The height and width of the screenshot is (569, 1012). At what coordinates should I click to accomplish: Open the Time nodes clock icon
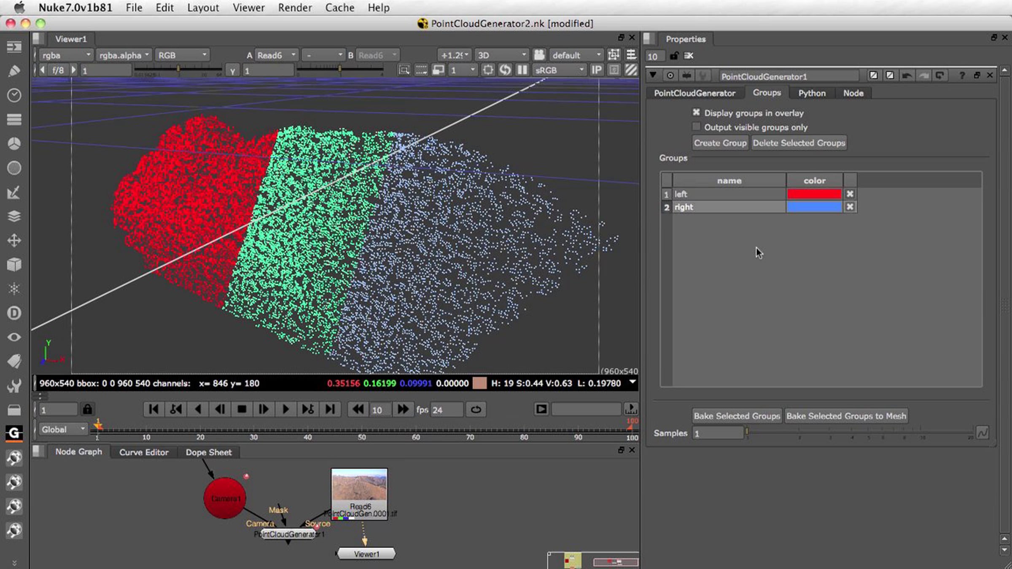[14, 95]
